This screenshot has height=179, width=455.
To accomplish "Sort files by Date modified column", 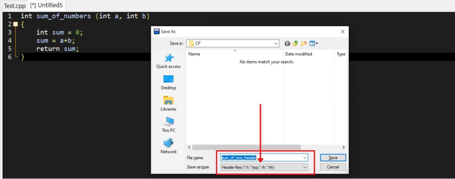I will click(x=308, y=54).
